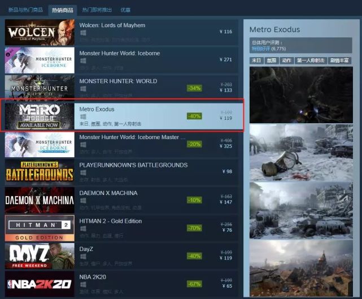Open the PUBG Battlegrounds cover image
This screenshot has height=299, width=362.
tap(40, 172)
